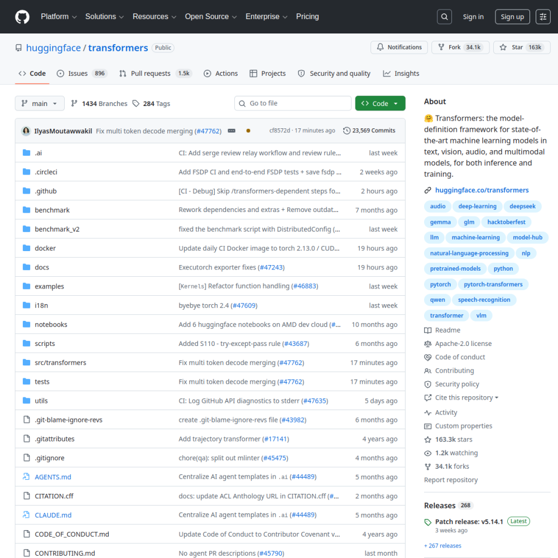This screenshot has width=558, height=558.
Task: Click the AGENTS.md symlink file icon
Action: point(26,477)
